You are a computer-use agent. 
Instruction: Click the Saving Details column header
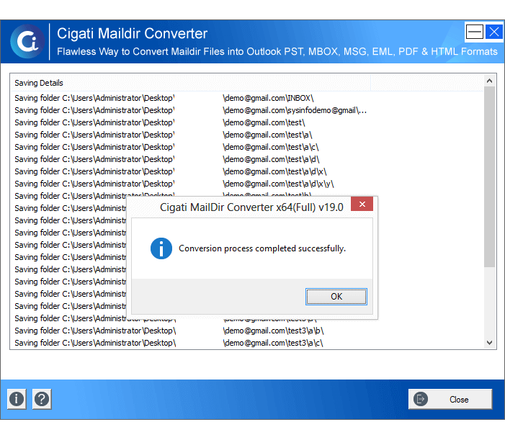click(192, 83)
